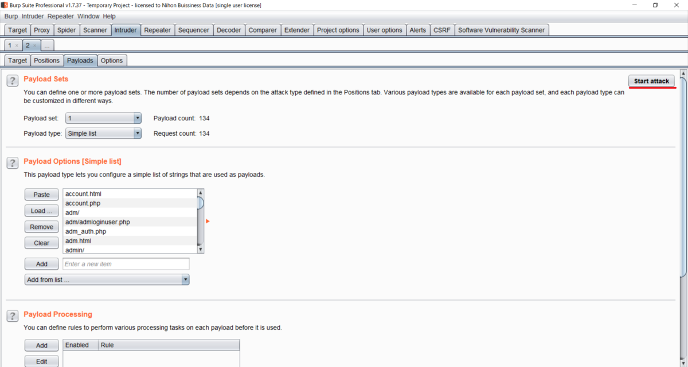Click the Load ... button
This screenshot has width=688, height=367.
pos(41,211)
